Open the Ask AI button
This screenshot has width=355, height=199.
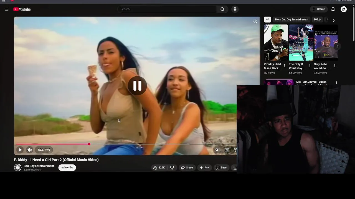point(204,167)
